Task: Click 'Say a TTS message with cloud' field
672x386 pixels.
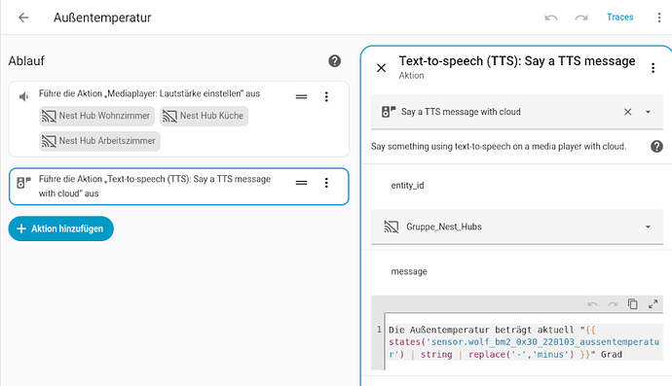Action: coord(517,112)
